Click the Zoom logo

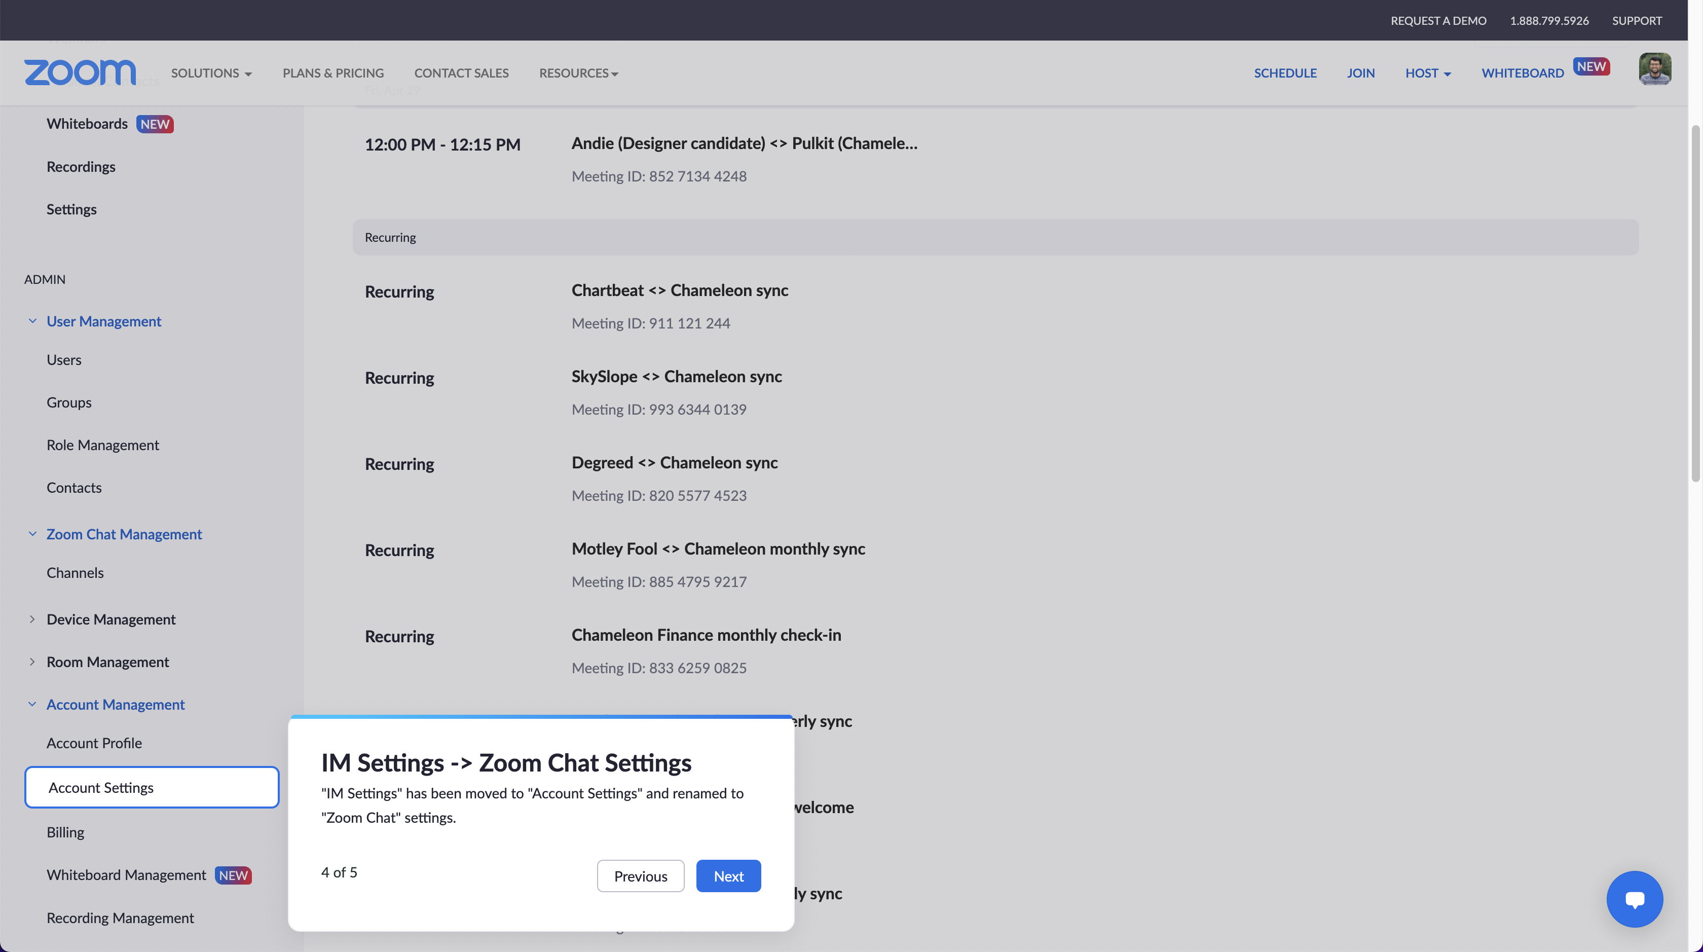click(x=80, y=72)
